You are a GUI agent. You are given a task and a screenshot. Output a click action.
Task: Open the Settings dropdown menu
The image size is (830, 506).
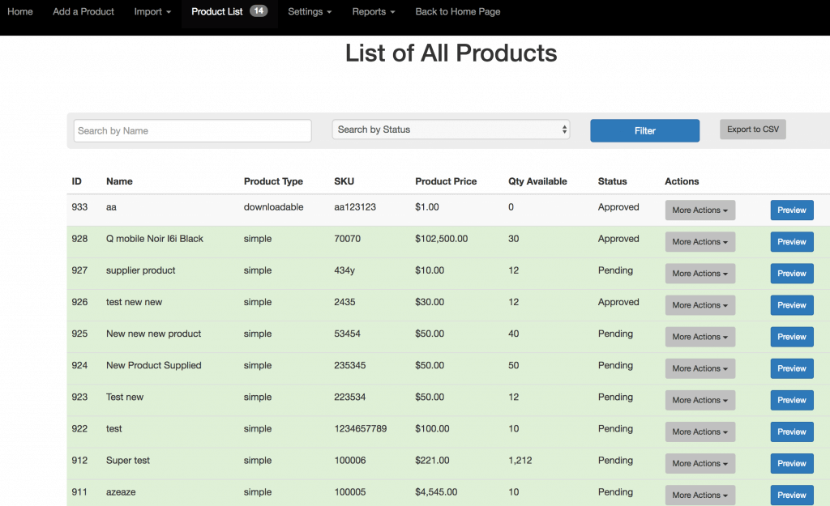[x=310, y=12]
